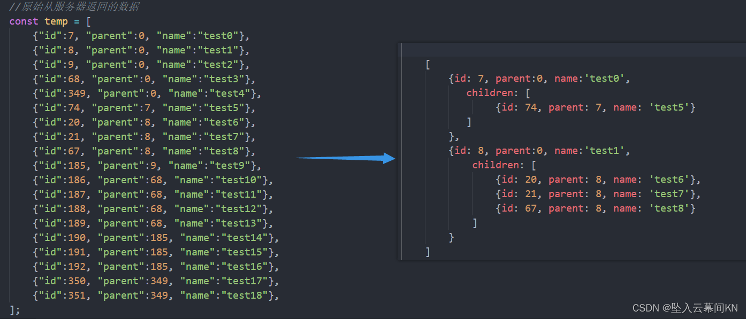746x319 pixels.
Task: Select source line with name "test9"
Action: (x=147, y=166)
